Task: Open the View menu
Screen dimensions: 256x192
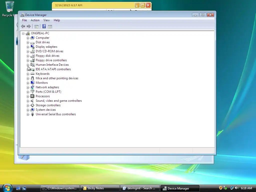Action: pyautogui.click(x=46, y=20)
